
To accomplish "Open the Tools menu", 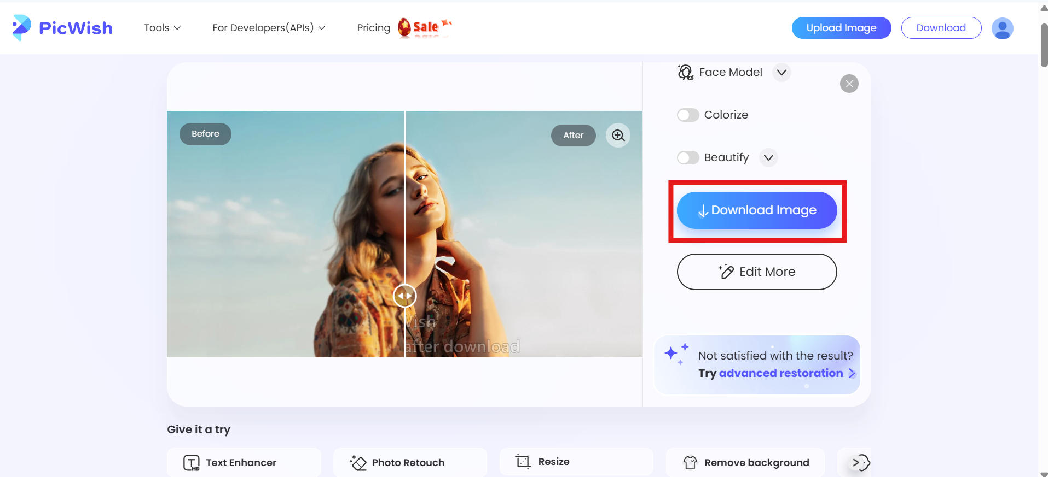I will point(162,28).
